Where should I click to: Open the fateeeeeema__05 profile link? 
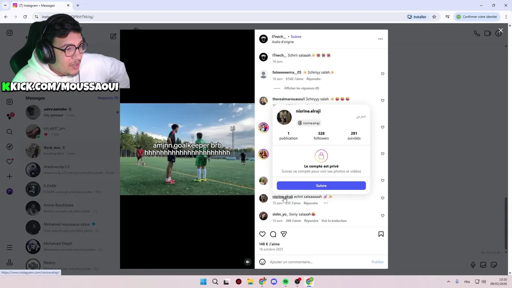coord(287,72)
